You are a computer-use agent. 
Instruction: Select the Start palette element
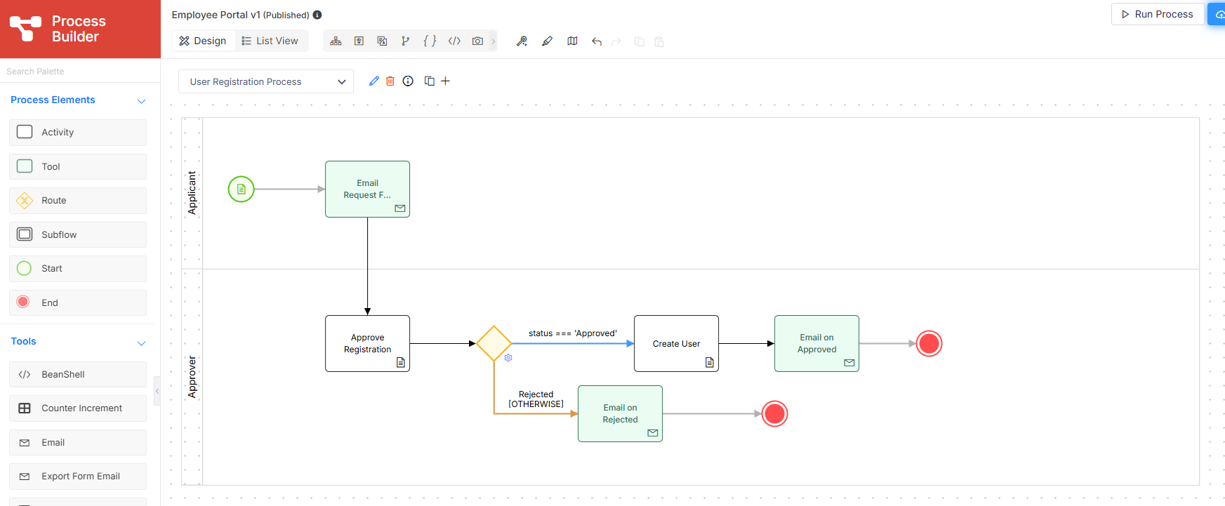[78, 269]
